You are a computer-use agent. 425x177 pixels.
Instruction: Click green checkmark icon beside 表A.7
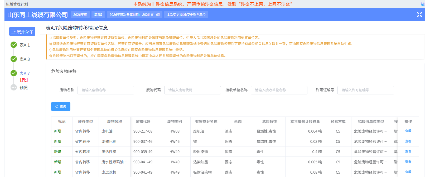point(14,73)
